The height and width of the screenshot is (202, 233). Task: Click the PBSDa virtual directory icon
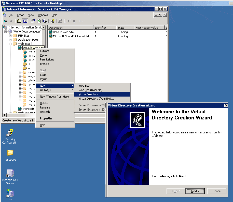(25, 56)
